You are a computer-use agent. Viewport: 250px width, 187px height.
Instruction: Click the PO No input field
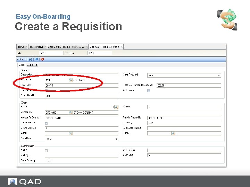[x=80, y=107]
